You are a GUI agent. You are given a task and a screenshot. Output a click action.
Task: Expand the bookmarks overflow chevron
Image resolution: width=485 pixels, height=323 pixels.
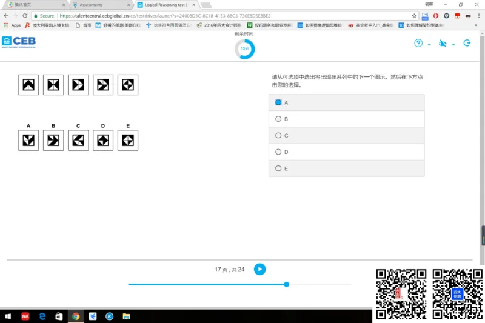[x=476, y=25]
